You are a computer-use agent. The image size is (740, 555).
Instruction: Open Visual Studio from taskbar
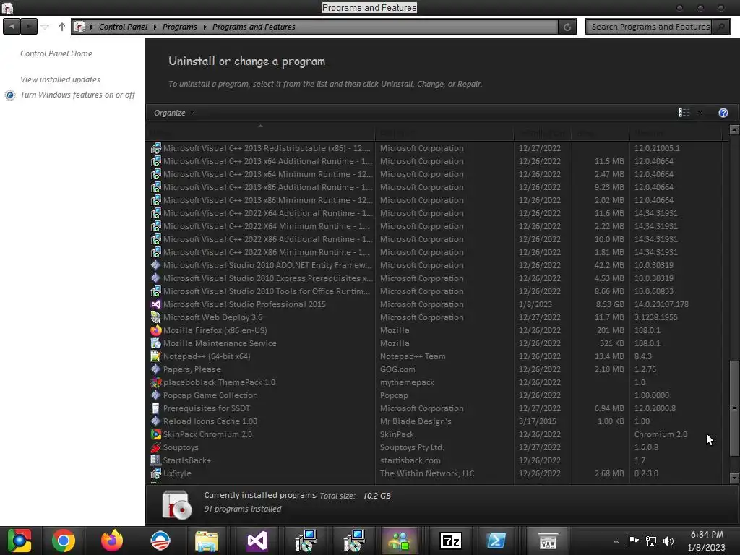(257, 541)
